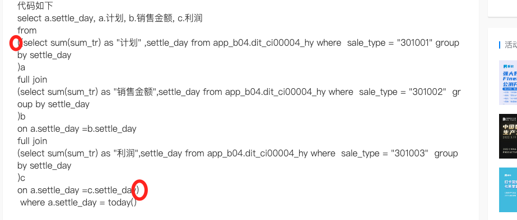Click the subquery line aliased as "销售金额"
This screenshot has height=220, width=517.
coord(239,92)
